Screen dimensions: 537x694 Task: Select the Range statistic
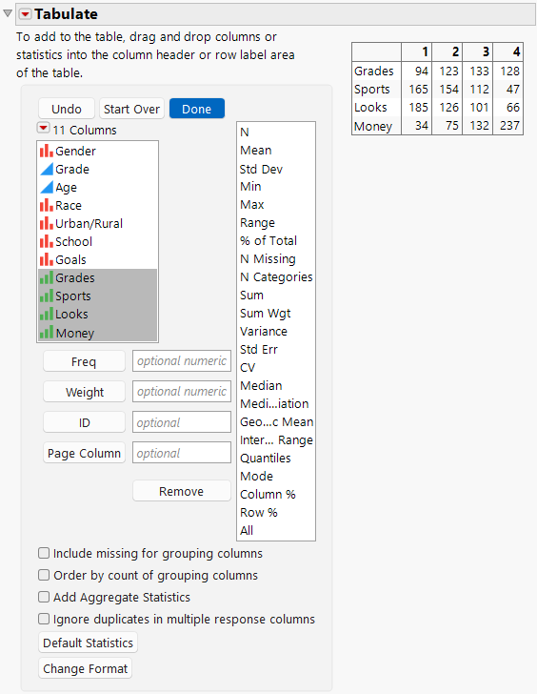pos(257,223)
